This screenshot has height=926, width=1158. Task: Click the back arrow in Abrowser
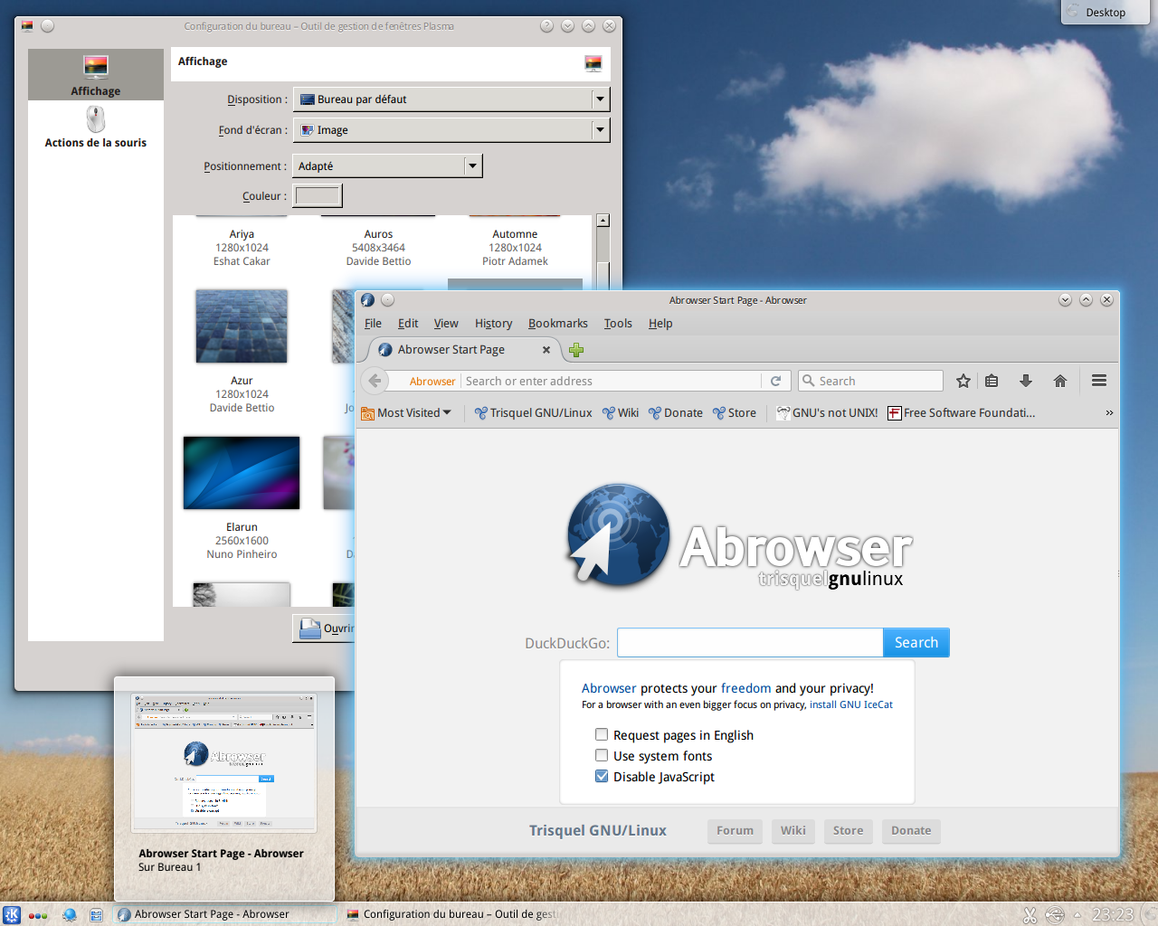pyautogui.click(x=375, y=381)
